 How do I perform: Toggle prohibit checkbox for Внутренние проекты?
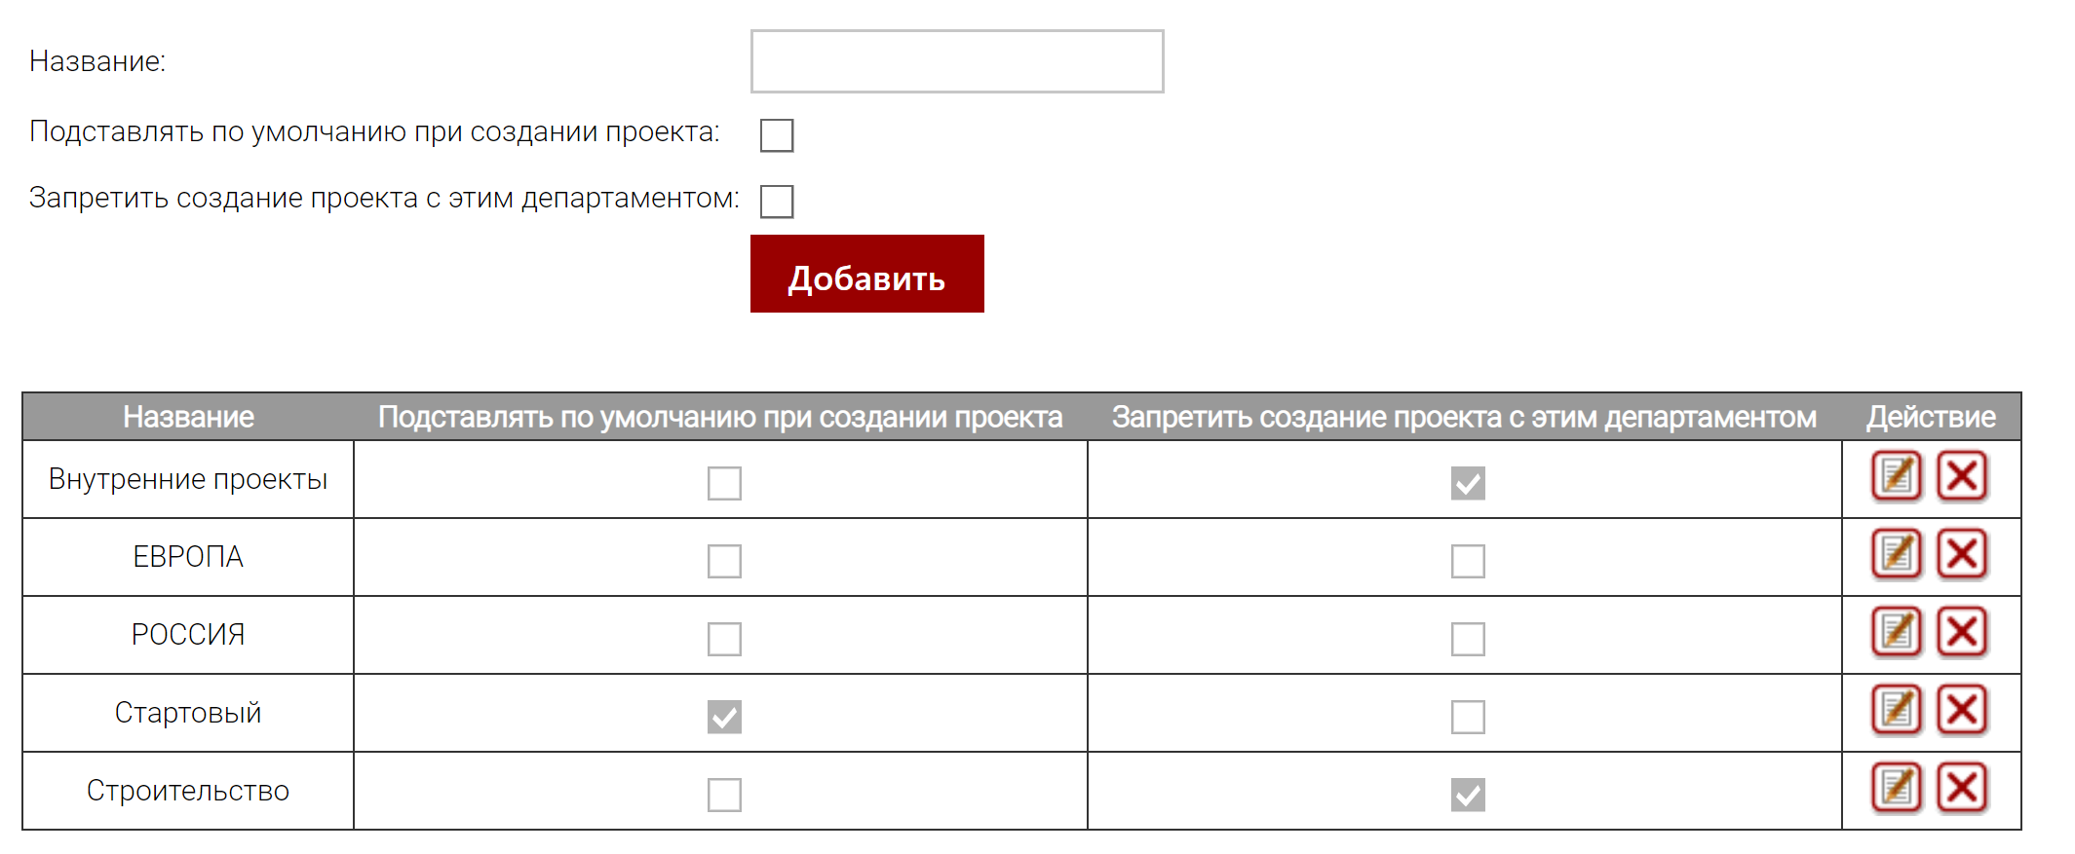tap(1468, 483)
